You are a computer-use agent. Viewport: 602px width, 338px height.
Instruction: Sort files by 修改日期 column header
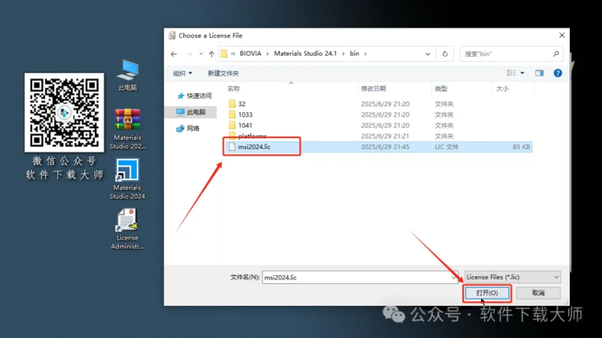tap(373, 89)
